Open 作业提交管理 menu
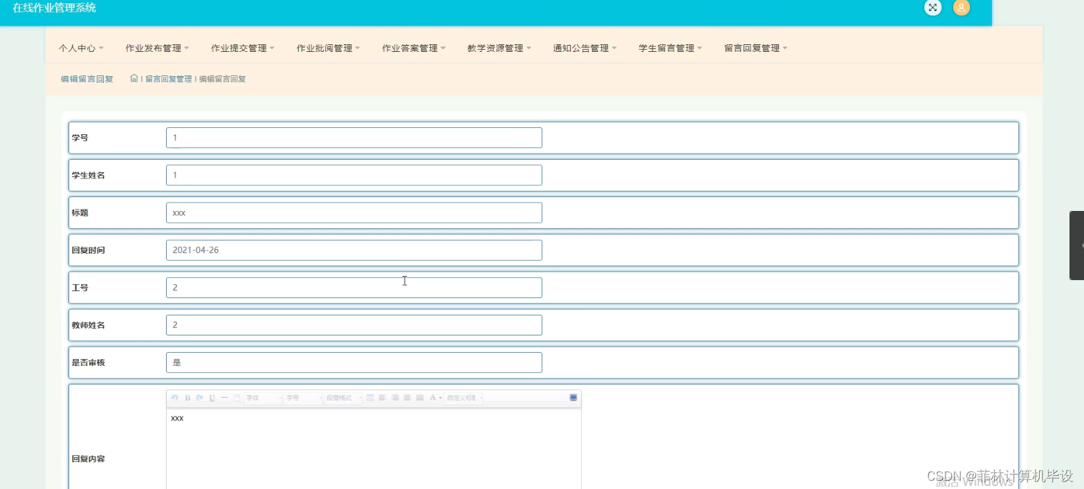 point(243,48)
